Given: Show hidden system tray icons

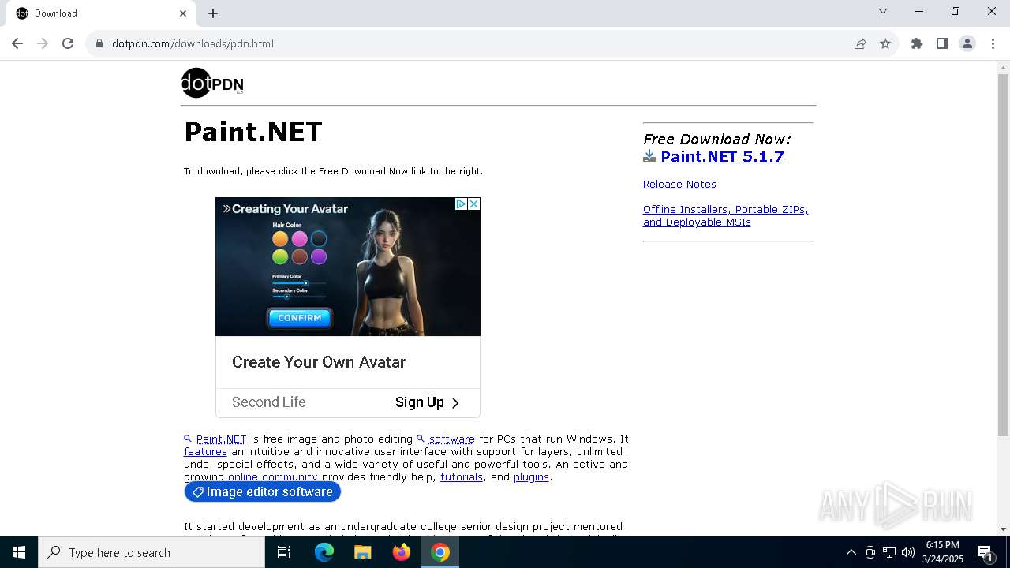Looking at the screenshot, I should 851,552.
